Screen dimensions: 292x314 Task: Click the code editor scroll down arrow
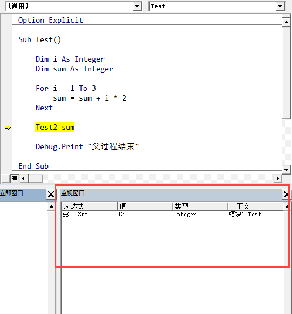click(x=286, y=170)
